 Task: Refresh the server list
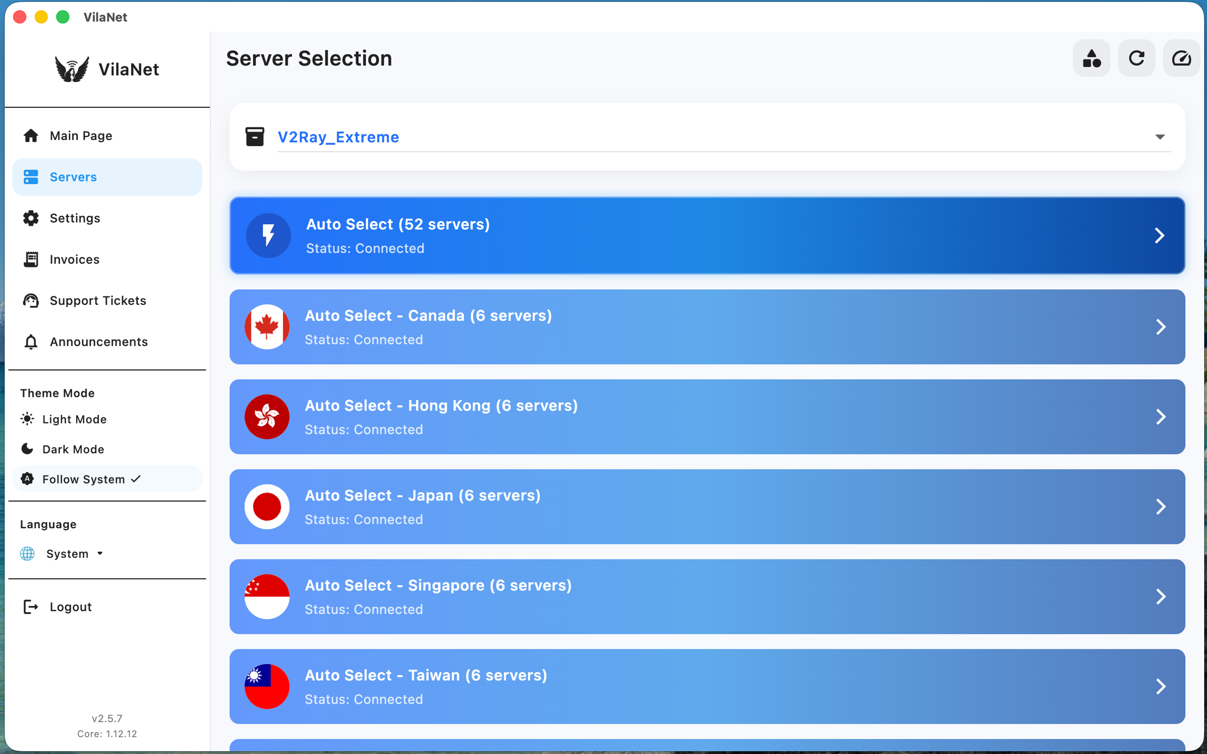pyautogui.click(x=1136, y=58)
